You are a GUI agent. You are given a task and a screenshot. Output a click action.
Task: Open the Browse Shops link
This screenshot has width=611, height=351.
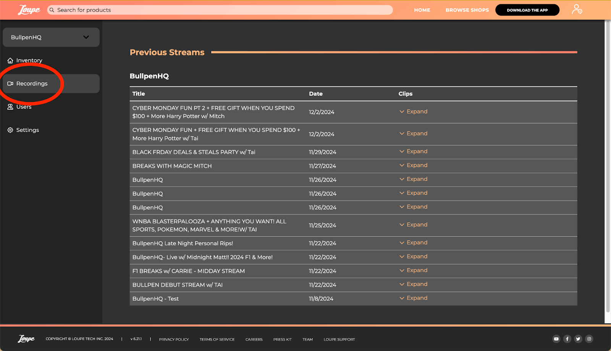coord(467,10)
